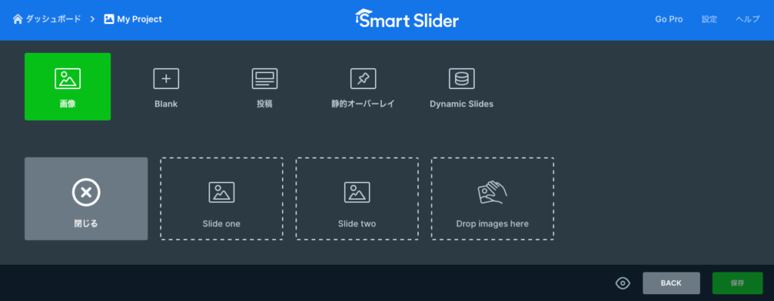The image size is (774, 301).
Task: Open the ヘルプ help menu
Action: coord(748,19)
